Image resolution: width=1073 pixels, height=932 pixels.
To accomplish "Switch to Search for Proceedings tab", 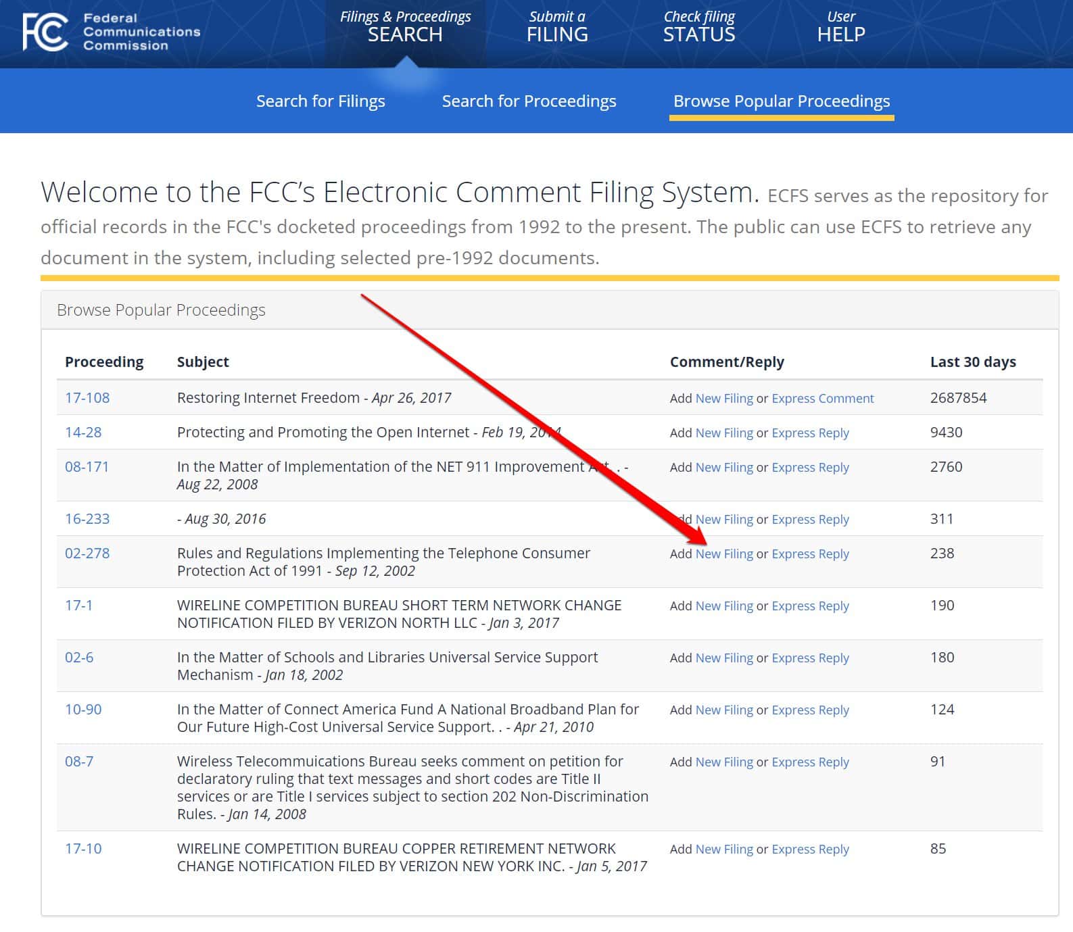I will point(529,101).
